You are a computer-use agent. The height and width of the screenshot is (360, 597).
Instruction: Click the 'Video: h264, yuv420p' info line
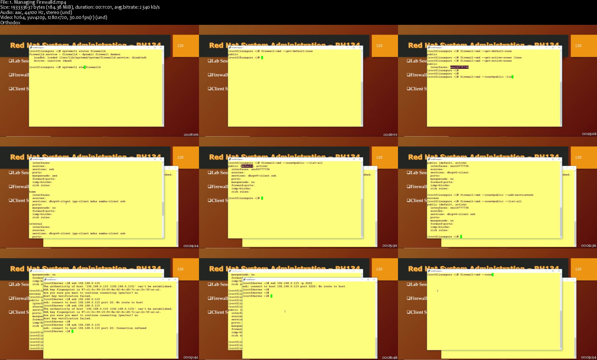[54, 17]
